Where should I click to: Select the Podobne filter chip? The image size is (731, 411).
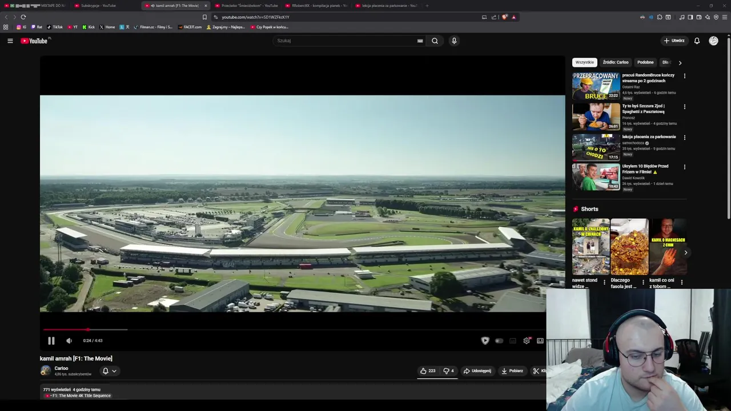click(645, 62)
